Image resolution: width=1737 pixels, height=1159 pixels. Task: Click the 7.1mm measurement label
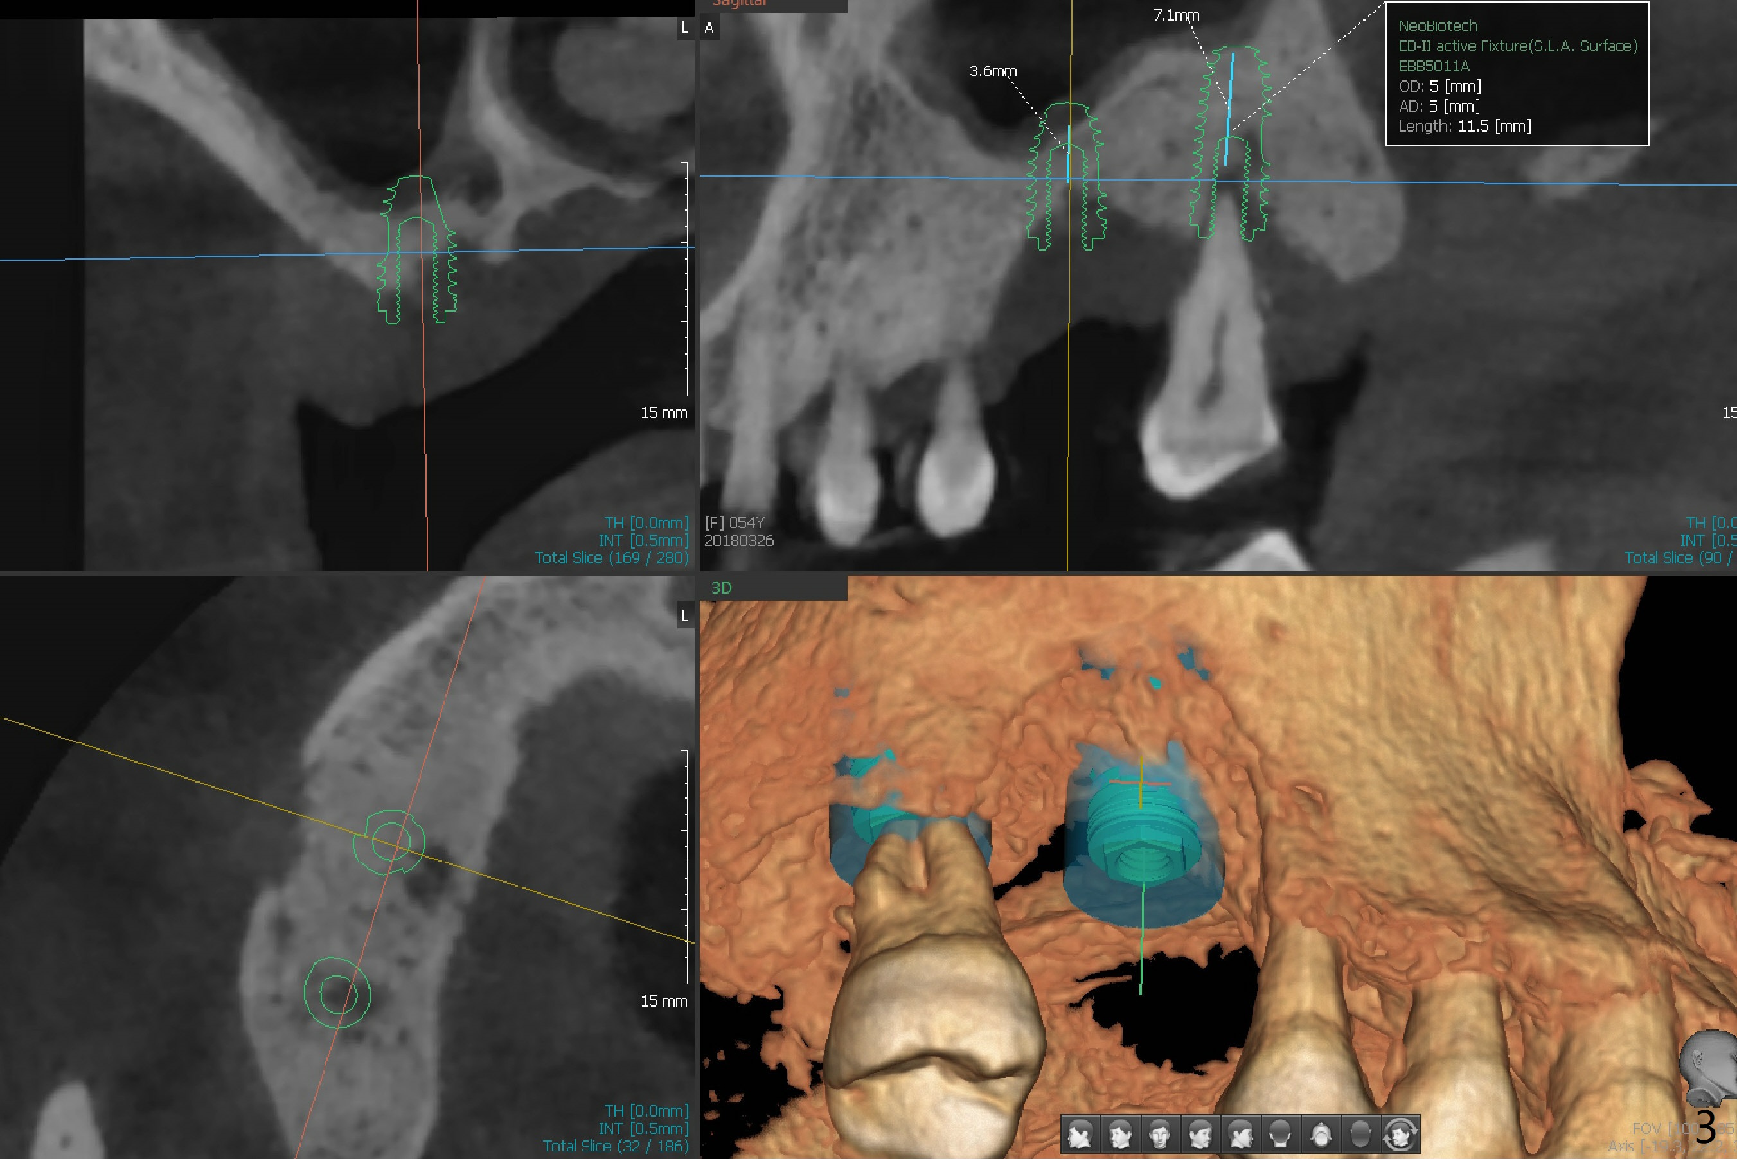point(1176,15)
